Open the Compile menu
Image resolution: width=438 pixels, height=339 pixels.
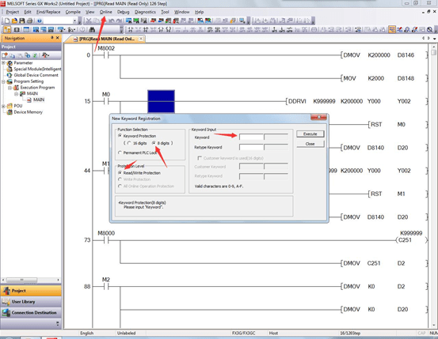(73, 12)
